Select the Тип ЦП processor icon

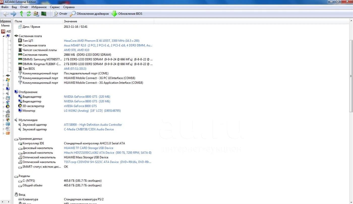[20, 40]
